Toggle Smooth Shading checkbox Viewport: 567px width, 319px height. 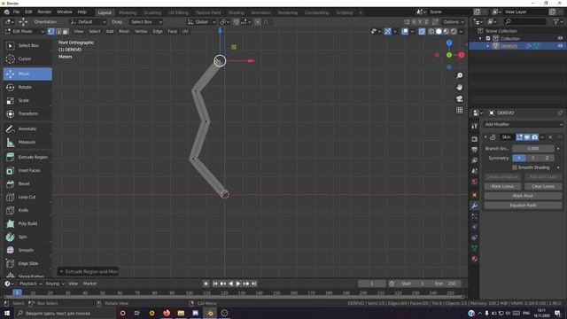point(515,167)
